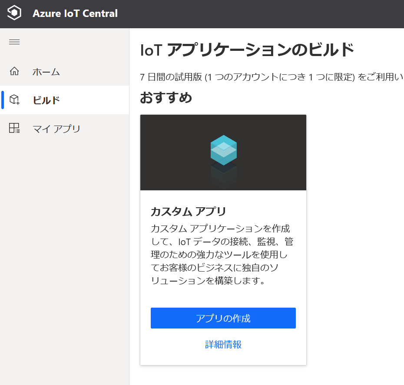
Task: Click the カスタム アプリ card title
Action: [188, 212]
